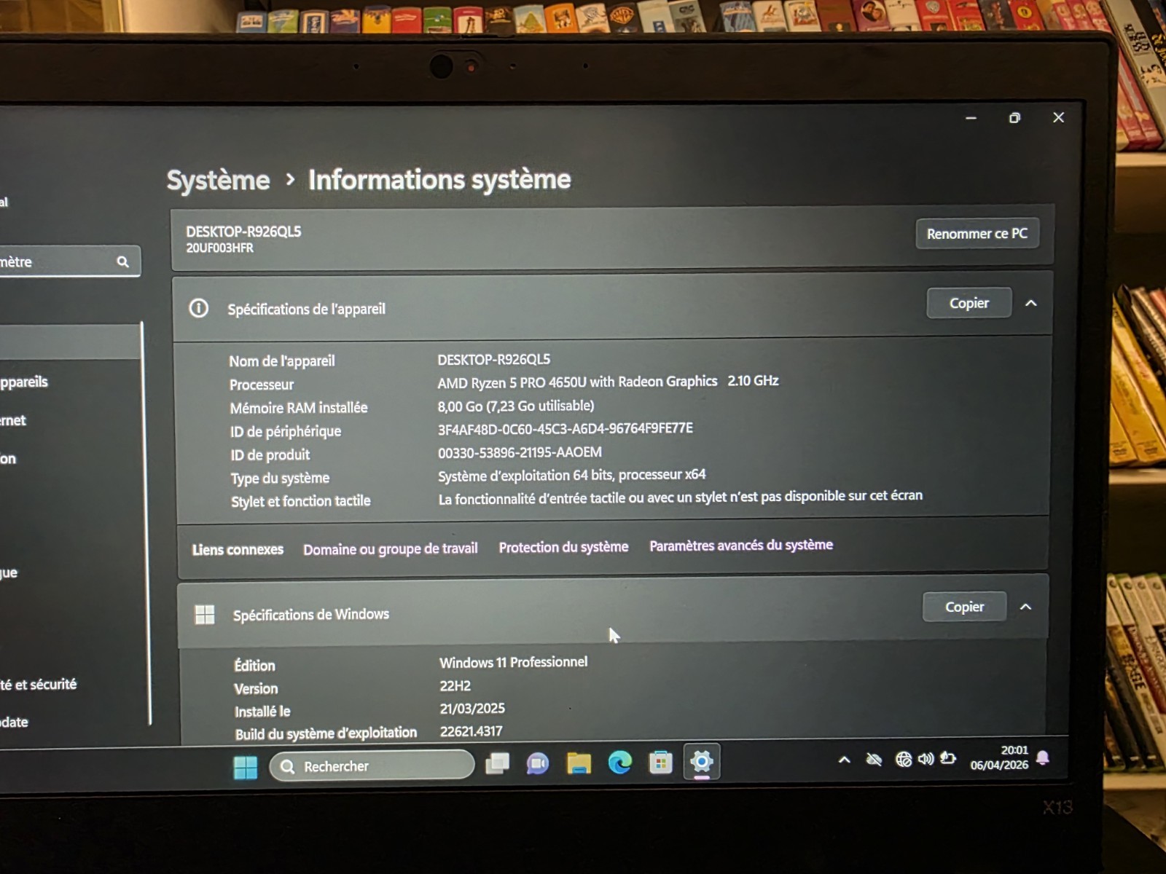The width and height of the screenshot is (1166, 874).
Task: Show hidden system tray icons
Action: [844, 760]
